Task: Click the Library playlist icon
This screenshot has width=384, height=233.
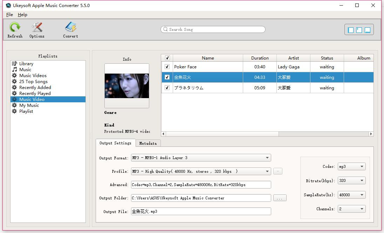Action: click(x=14, y=63)
